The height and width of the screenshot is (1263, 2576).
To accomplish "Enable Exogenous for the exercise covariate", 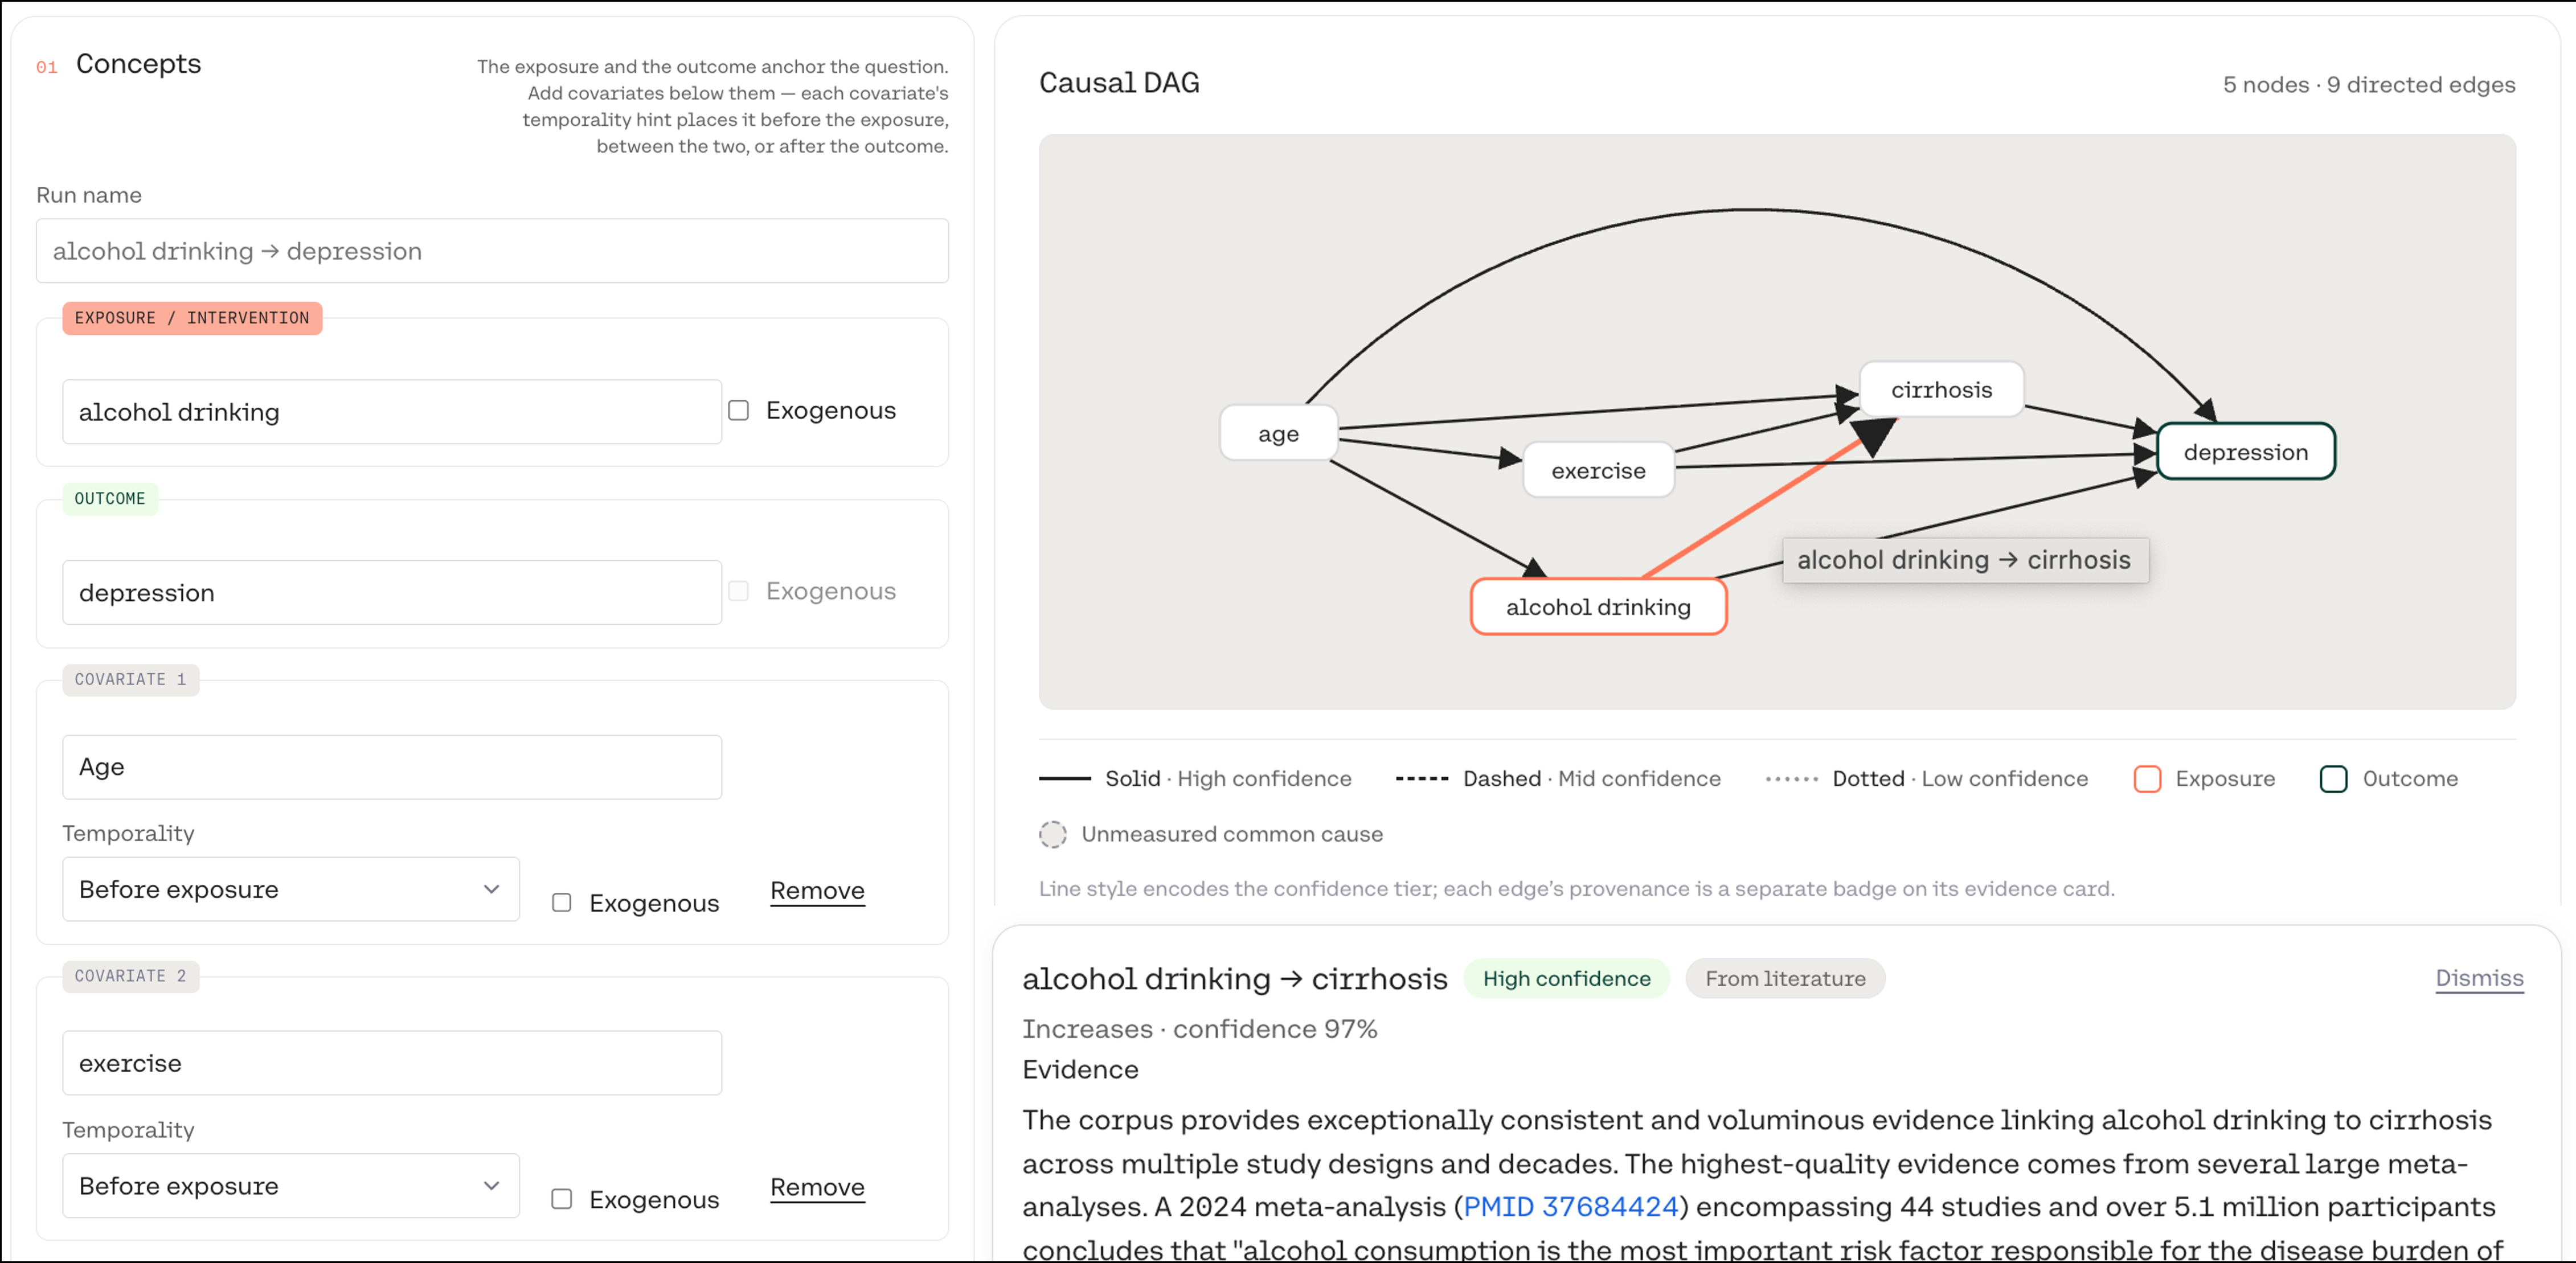I will [x=562, y=1199].
